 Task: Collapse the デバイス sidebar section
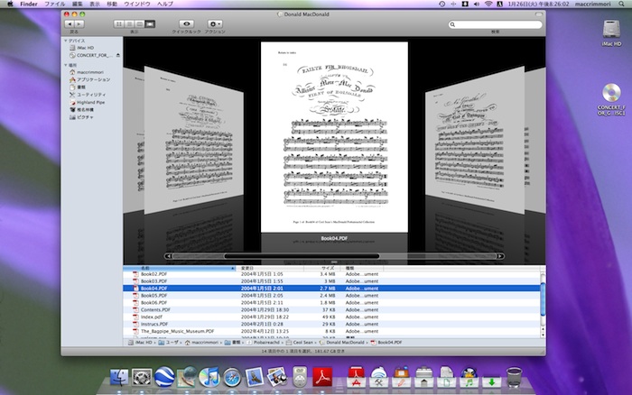(x=65, y=41)
